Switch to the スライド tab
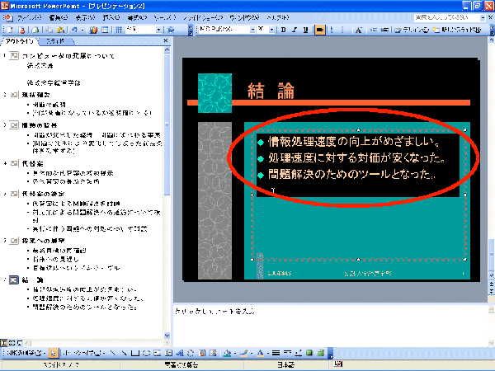Image resolution: width=495 pixels, height=371 pixels. pyautogui.click(x=55, y=41)
